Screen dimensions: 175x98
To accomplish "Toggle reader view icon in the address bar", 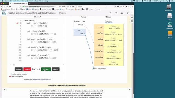I will click(60, 7).
